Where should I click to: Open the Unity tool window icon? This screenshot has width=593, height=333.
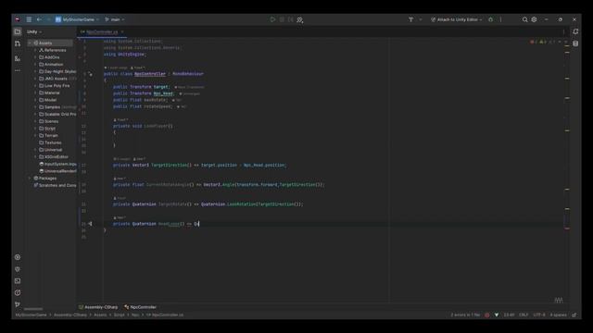pos(18,269)
